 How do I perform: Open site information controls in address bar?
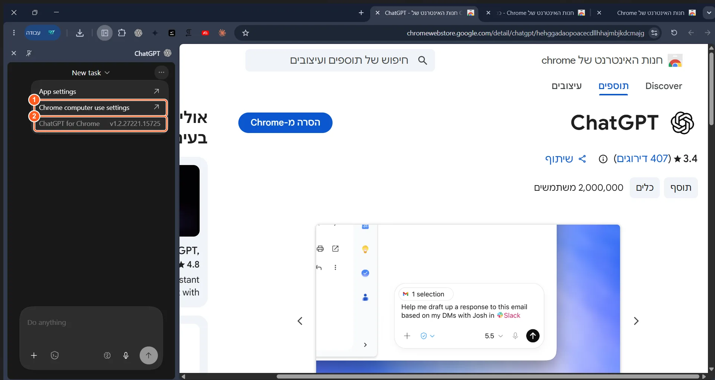pos(654,33)
